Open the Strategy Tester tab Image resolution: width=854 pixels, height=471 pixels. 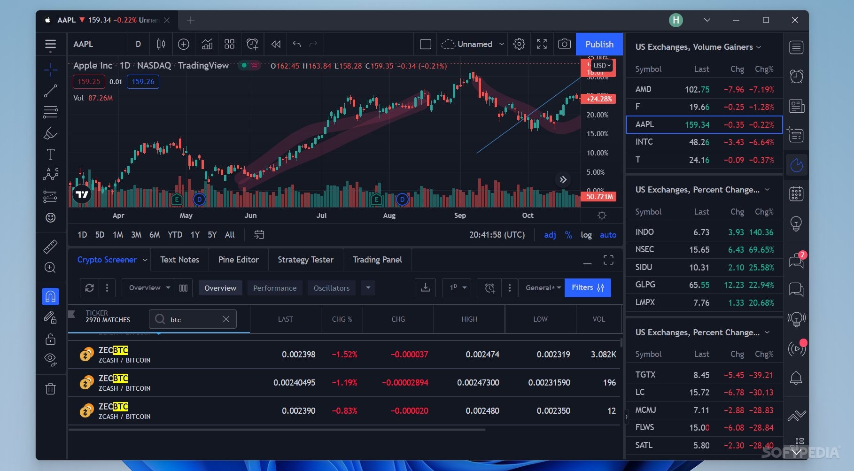click(305, 260)
